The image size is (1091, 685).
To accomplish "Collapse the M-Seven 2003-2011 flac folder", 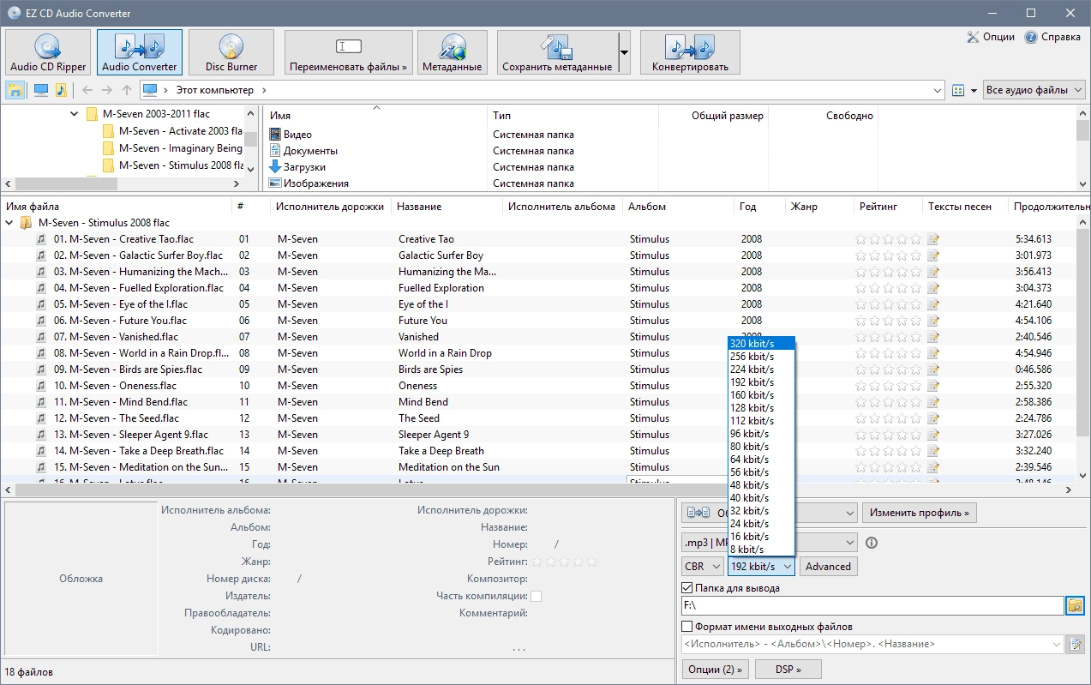I will tap(75, 114).
